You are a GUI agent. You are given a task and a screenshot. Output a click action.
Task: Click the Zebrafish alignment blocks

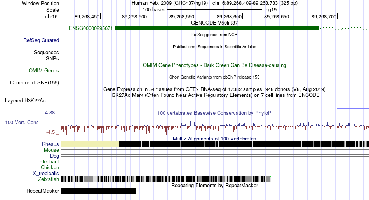[166, 179]
